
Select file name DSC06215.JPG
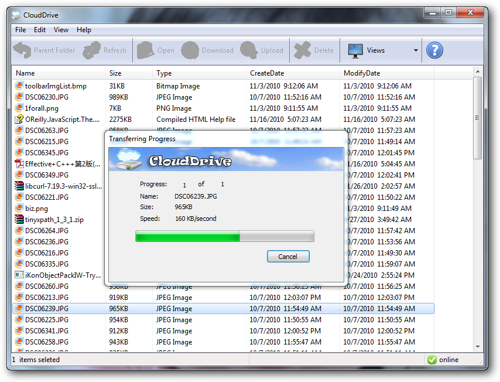click(47, 141)
